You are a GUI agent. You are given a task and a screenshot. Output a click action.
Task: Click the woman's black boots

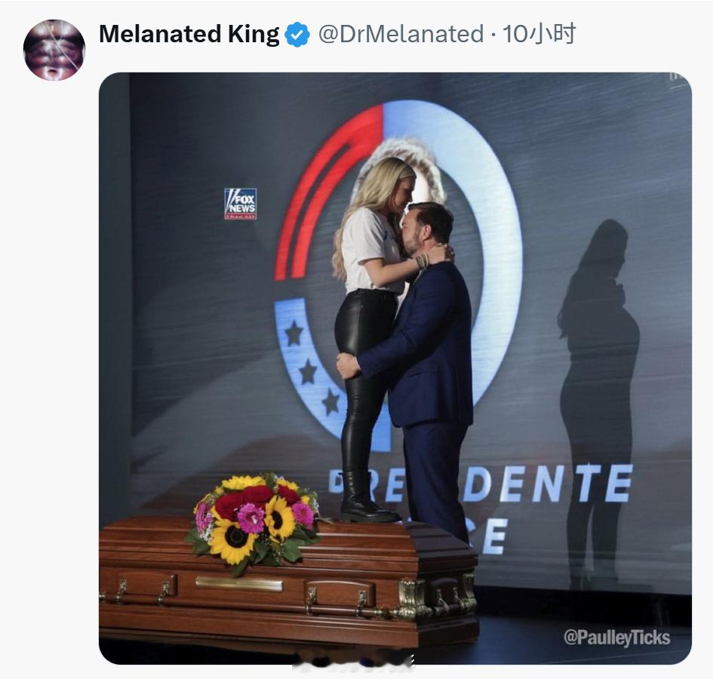[x=364, y=498]
